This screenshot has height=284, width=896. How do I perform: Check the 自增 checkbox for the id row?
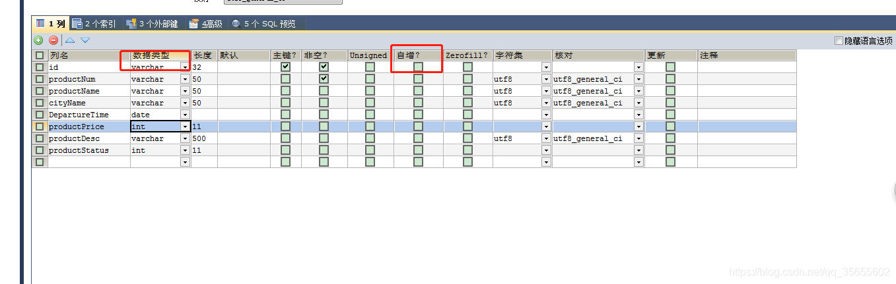point(418,67)
